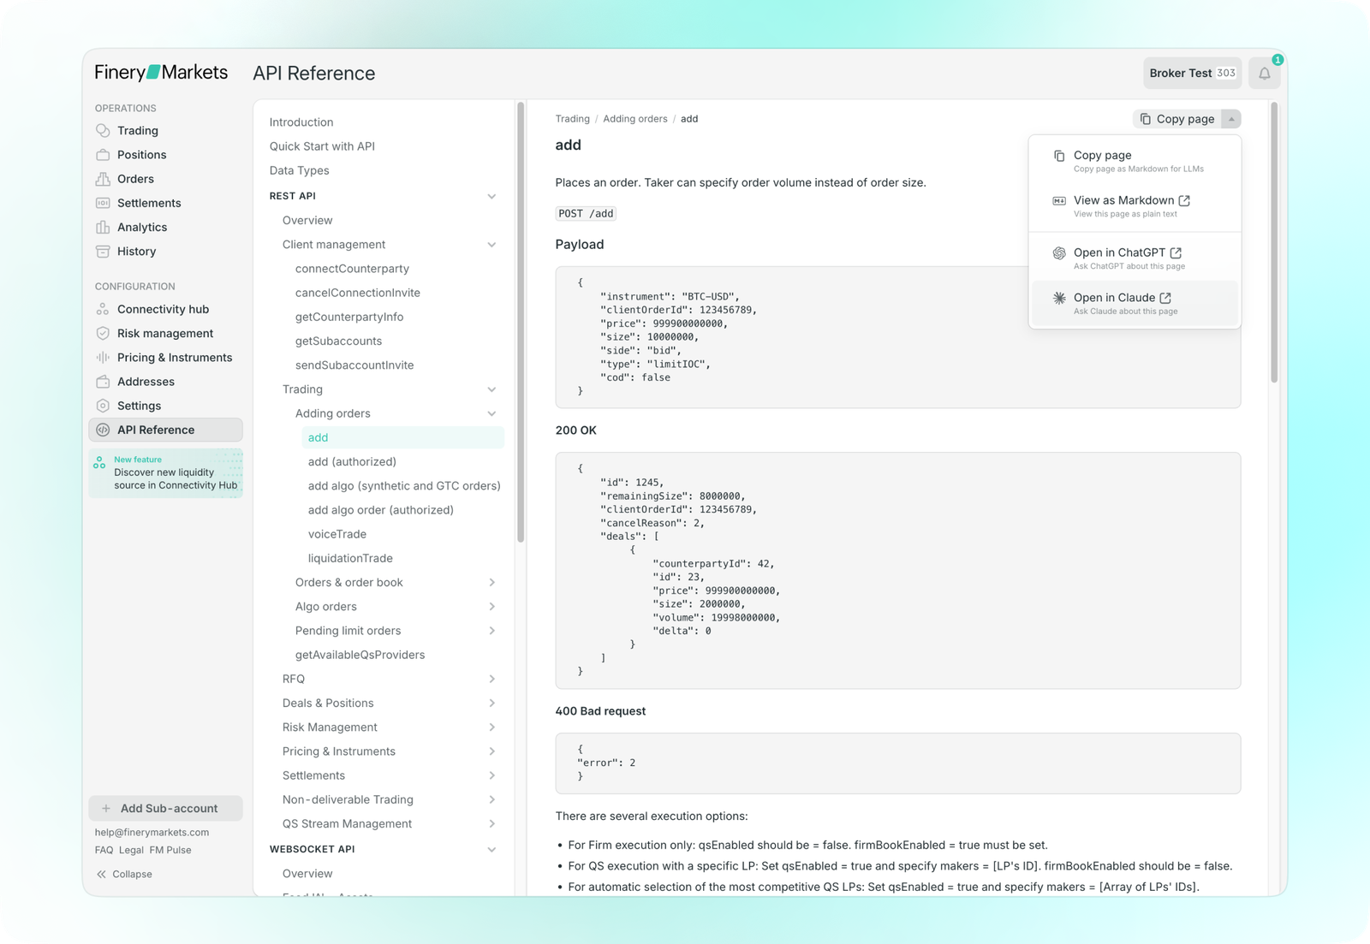Screen dimensions: 1370x944
Task: Click the Connectivity hub icon
Action: pyautogui.click(x=103, y=309)
